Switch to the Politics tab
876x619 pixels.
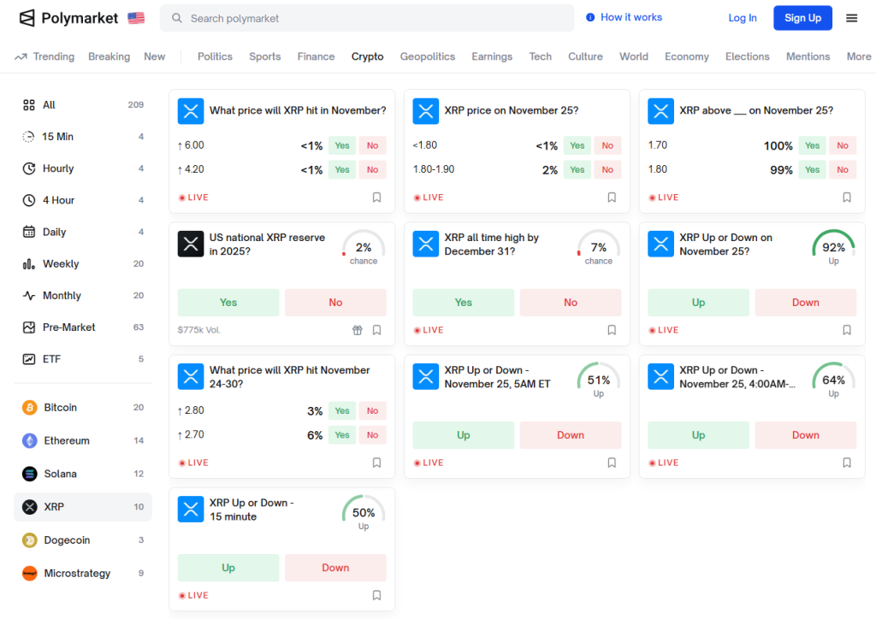(x=215, y=56)
